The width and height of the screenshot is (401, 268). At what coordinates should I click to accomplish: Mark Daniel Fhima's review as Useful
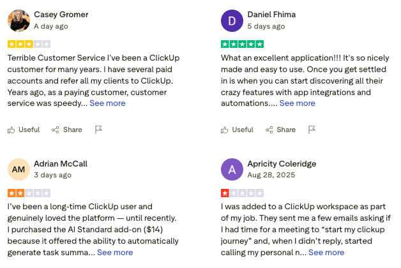[237, 130]
